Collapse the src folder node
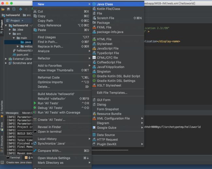212x169 pixels. (10, 34)
